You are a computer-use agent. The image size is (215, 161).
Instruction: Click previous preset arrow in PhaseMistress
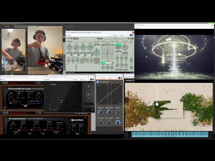[x=4, y=83]
